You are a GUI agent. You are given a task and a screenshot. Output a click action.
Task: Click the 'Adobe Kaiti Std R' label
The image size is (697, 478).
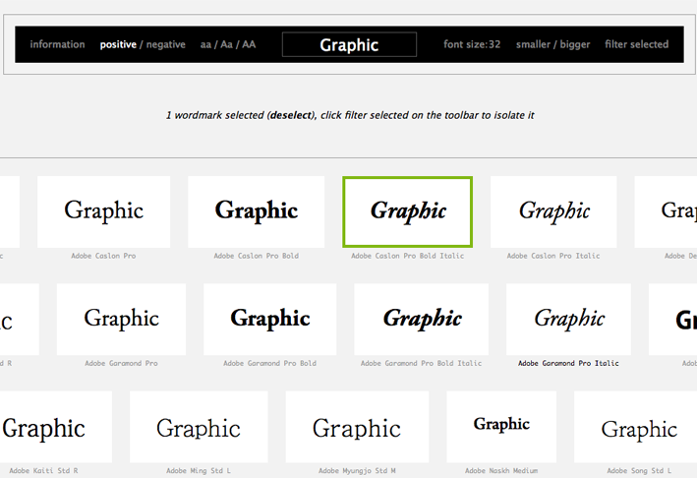pyautogui.click(x=43, y=470)
